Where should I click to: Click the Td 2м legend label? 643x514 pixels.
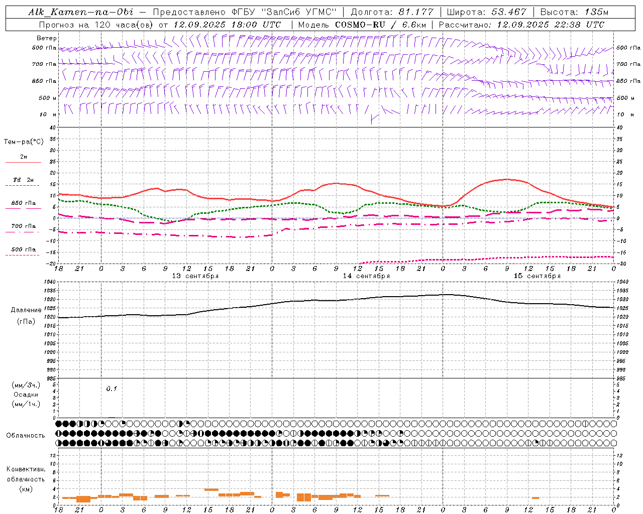pyautogui.click(x=23, y=180)
